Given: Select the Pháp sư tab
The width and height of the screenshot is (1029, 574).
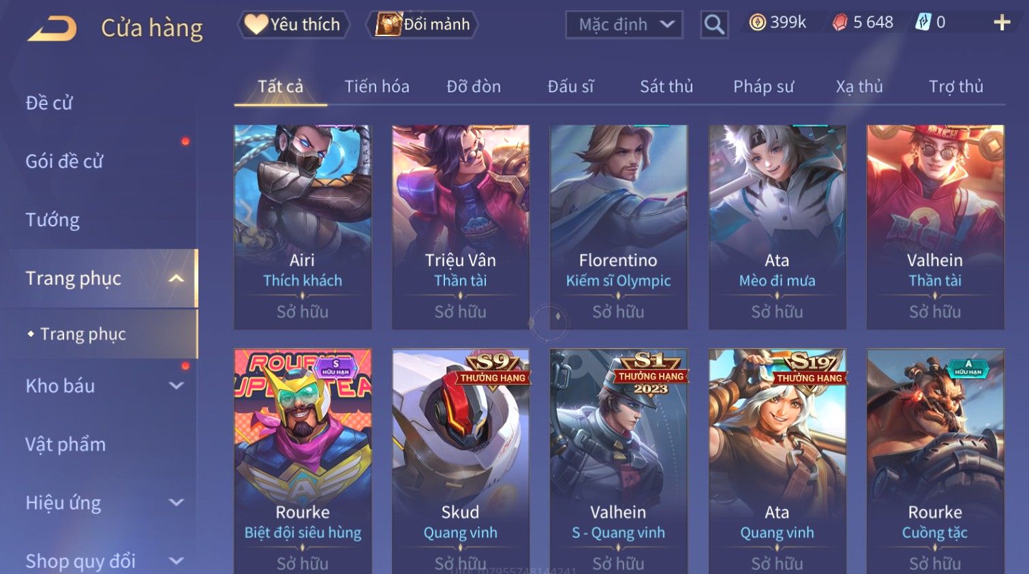Looking at the screenshot, I should [763, 87].
